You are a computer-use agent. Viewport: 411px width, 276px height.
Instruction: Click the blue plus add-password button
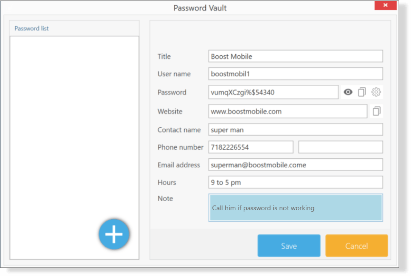(114, 234)
